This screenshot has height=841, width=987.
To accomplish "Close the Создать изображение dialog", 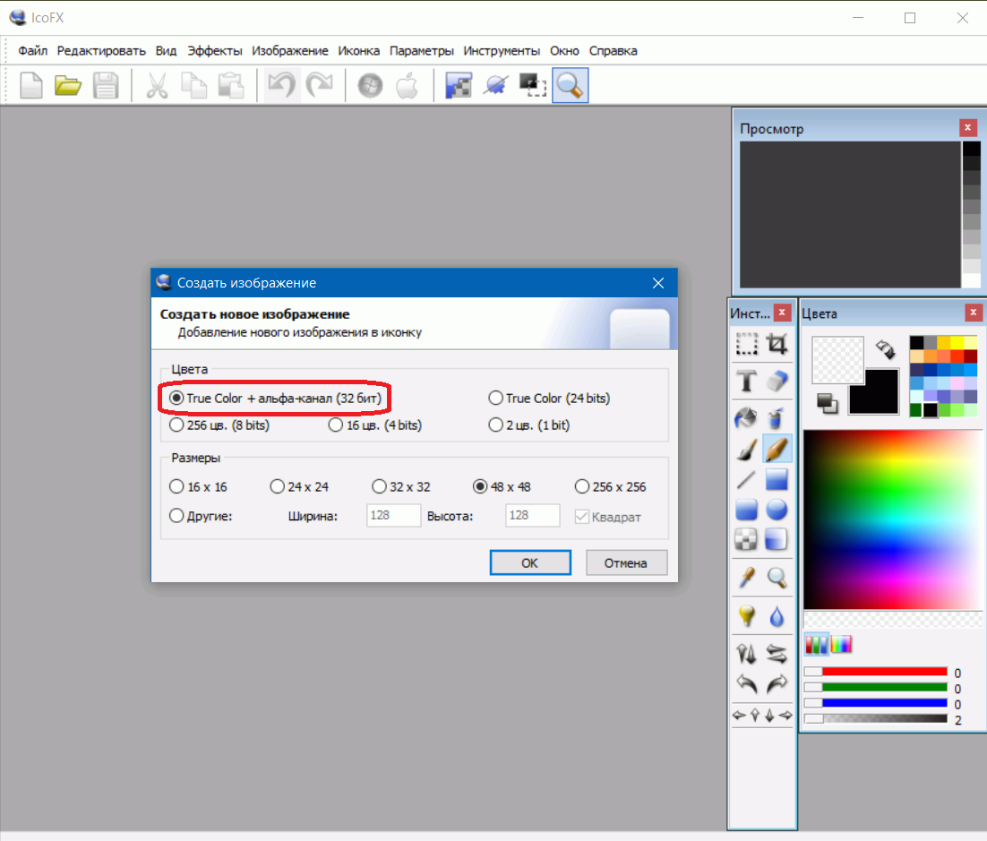I will click(x=657, y=283).
